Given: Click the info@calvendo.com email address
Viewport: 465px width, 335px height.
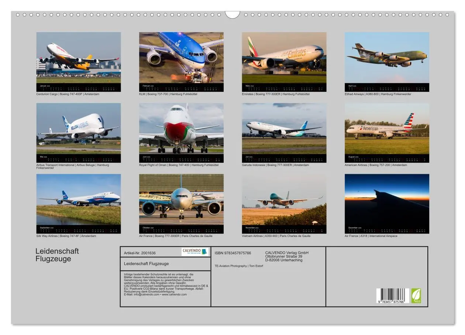Looking at the screenshot, I should pos(147,294).
